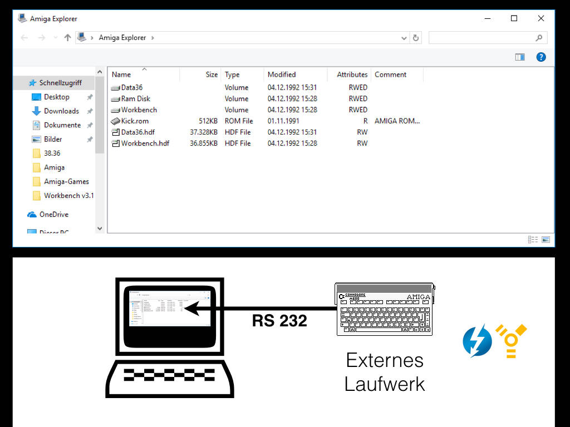Click the help question mark icon
The height and width of the screenshot is (427, 570).
coord(540,57)
